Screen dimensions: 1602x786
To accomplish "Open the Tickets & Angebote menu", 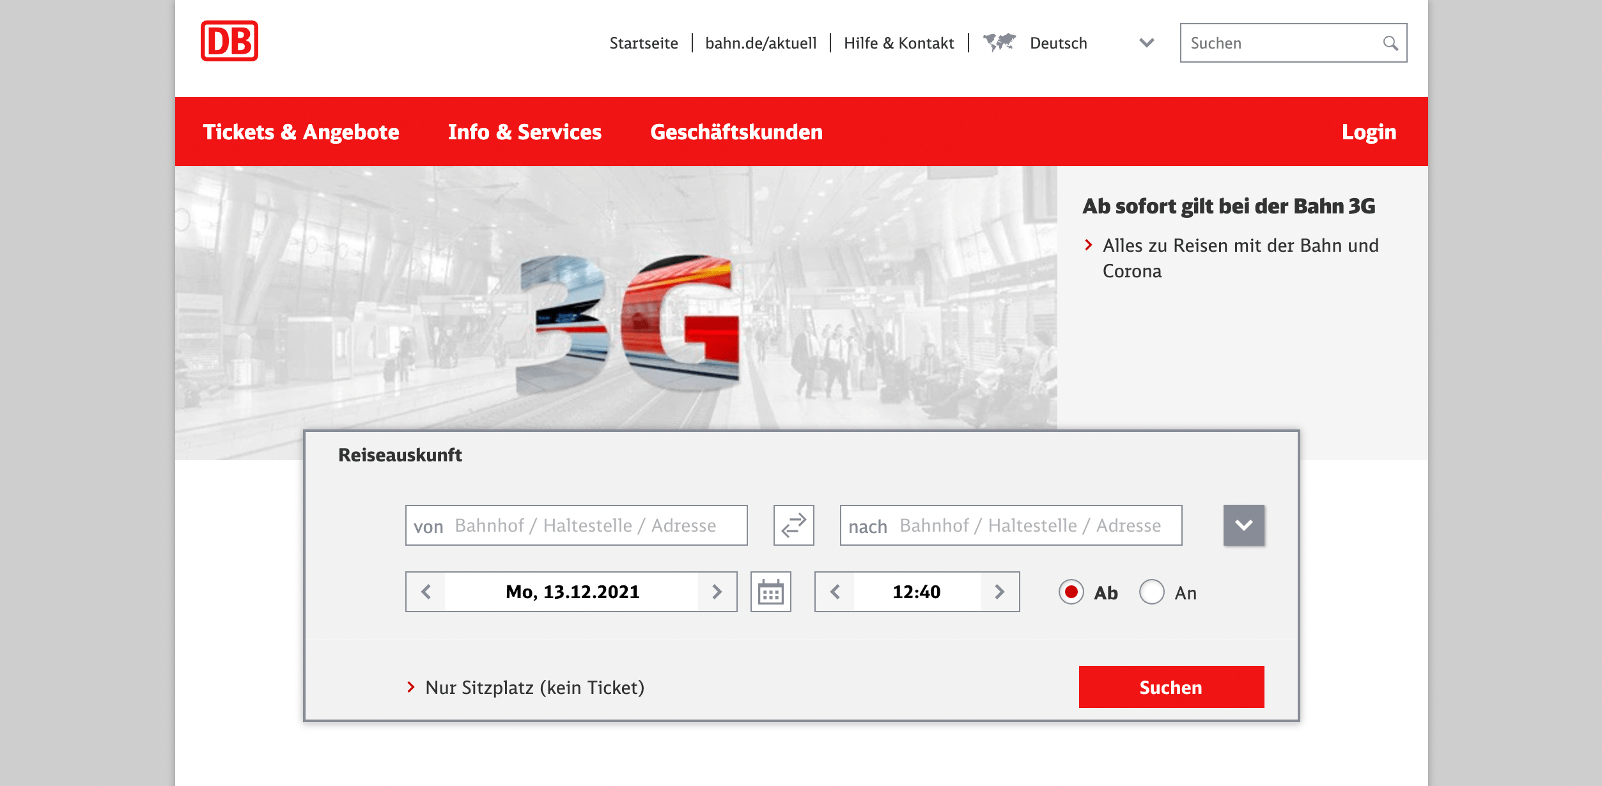I will [x=301, y=132].
